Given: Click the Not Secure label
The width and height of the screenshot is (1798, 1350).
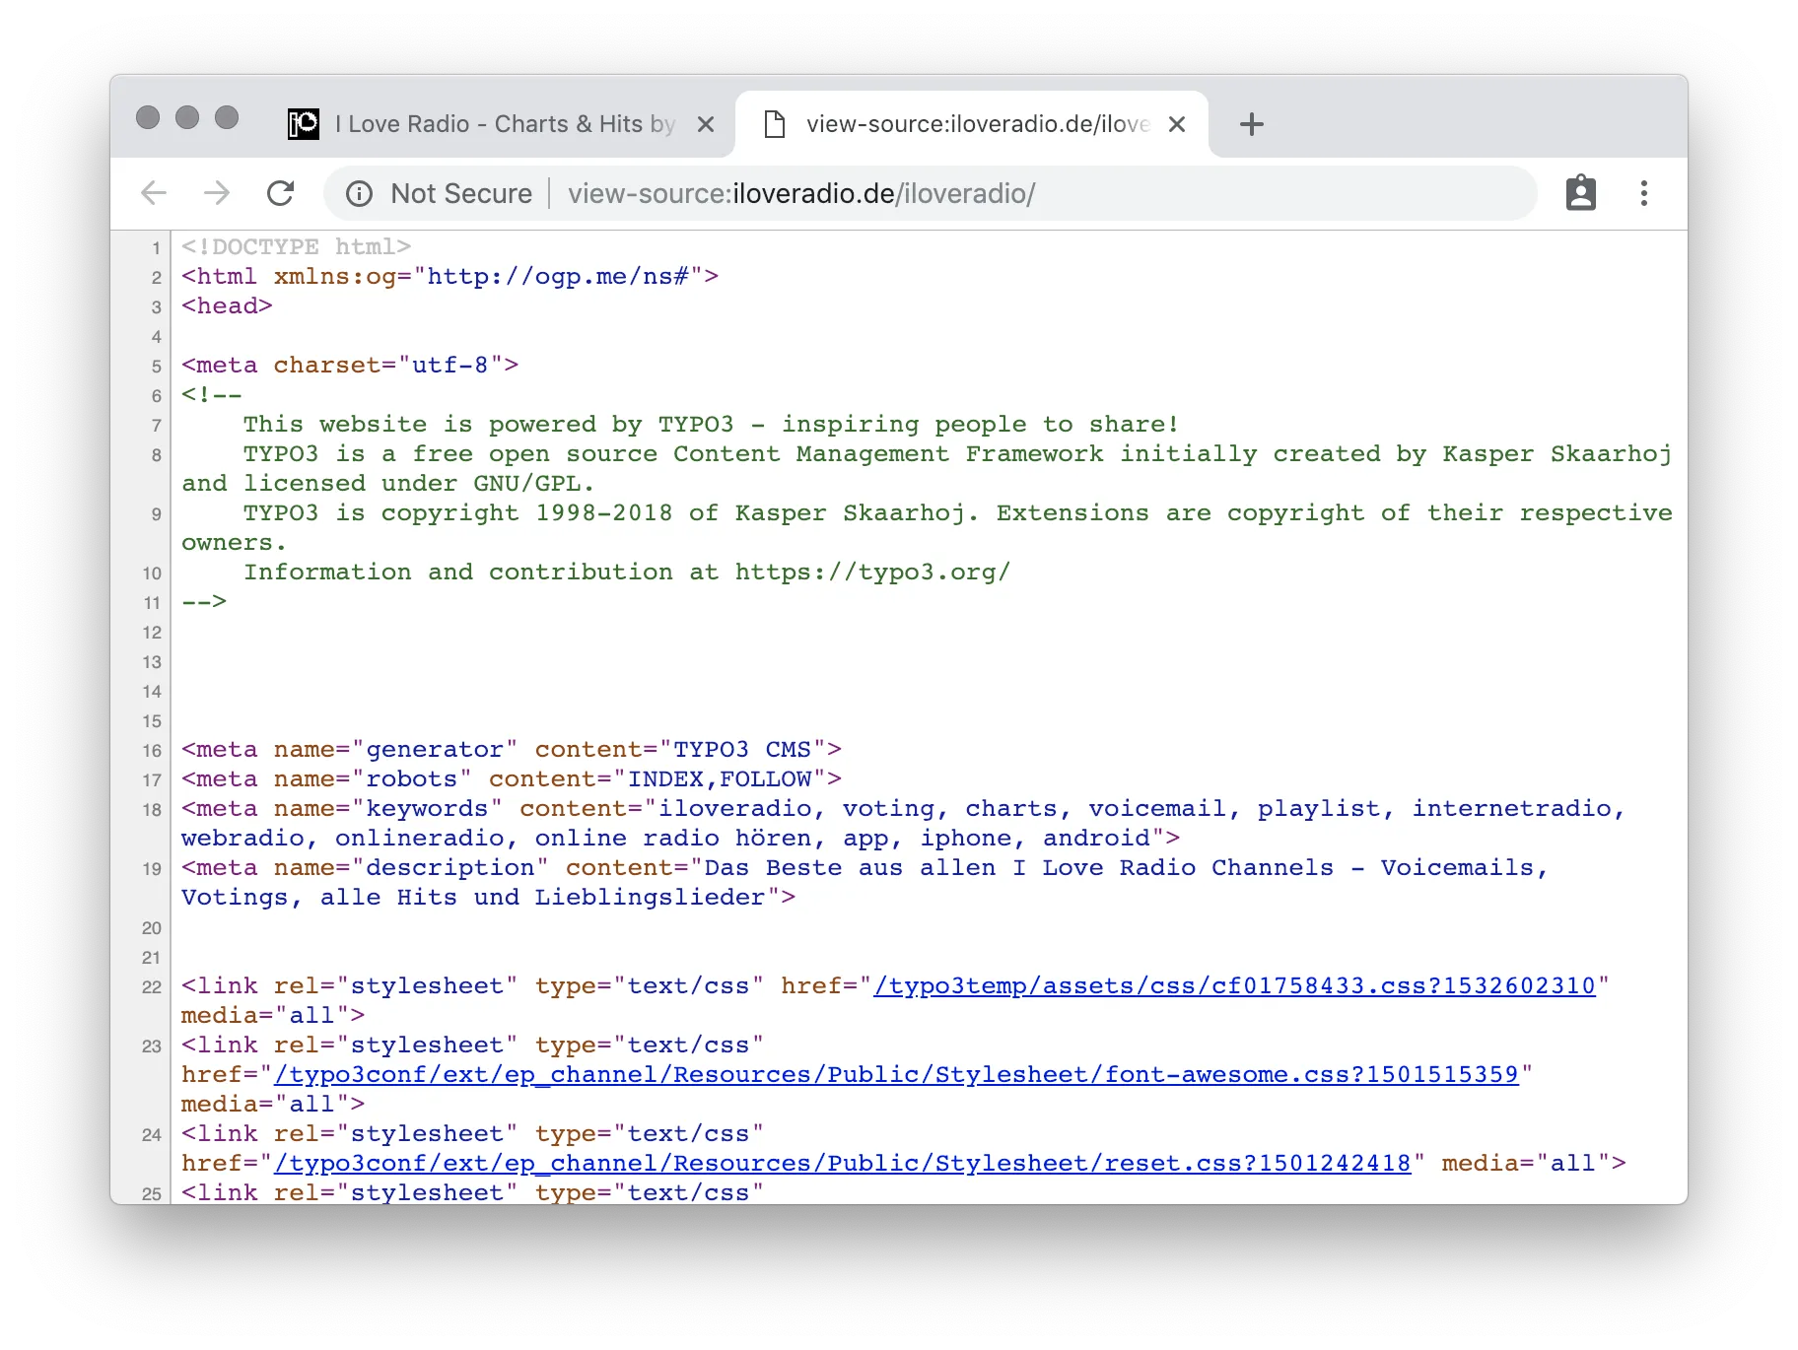Looking at the screenshot, I should (x=461, y=193).
